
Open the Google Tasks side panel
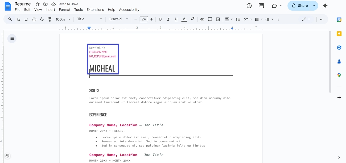pyautogui.click(x=339, y=48)
